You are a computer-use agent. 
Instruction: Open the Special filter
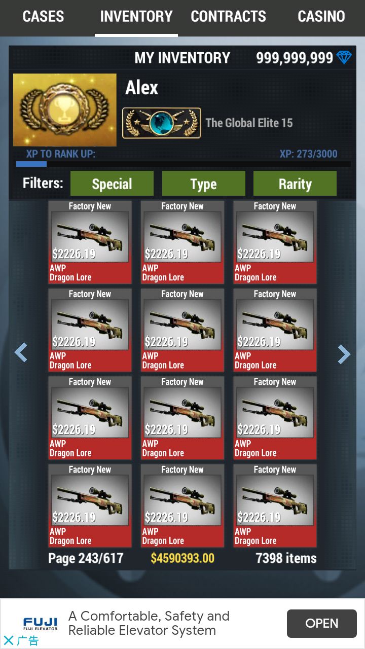[x=112, y=184]
